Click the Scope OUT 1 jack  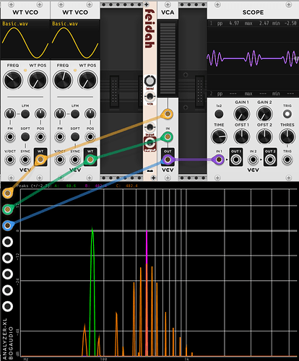point(236,160)
